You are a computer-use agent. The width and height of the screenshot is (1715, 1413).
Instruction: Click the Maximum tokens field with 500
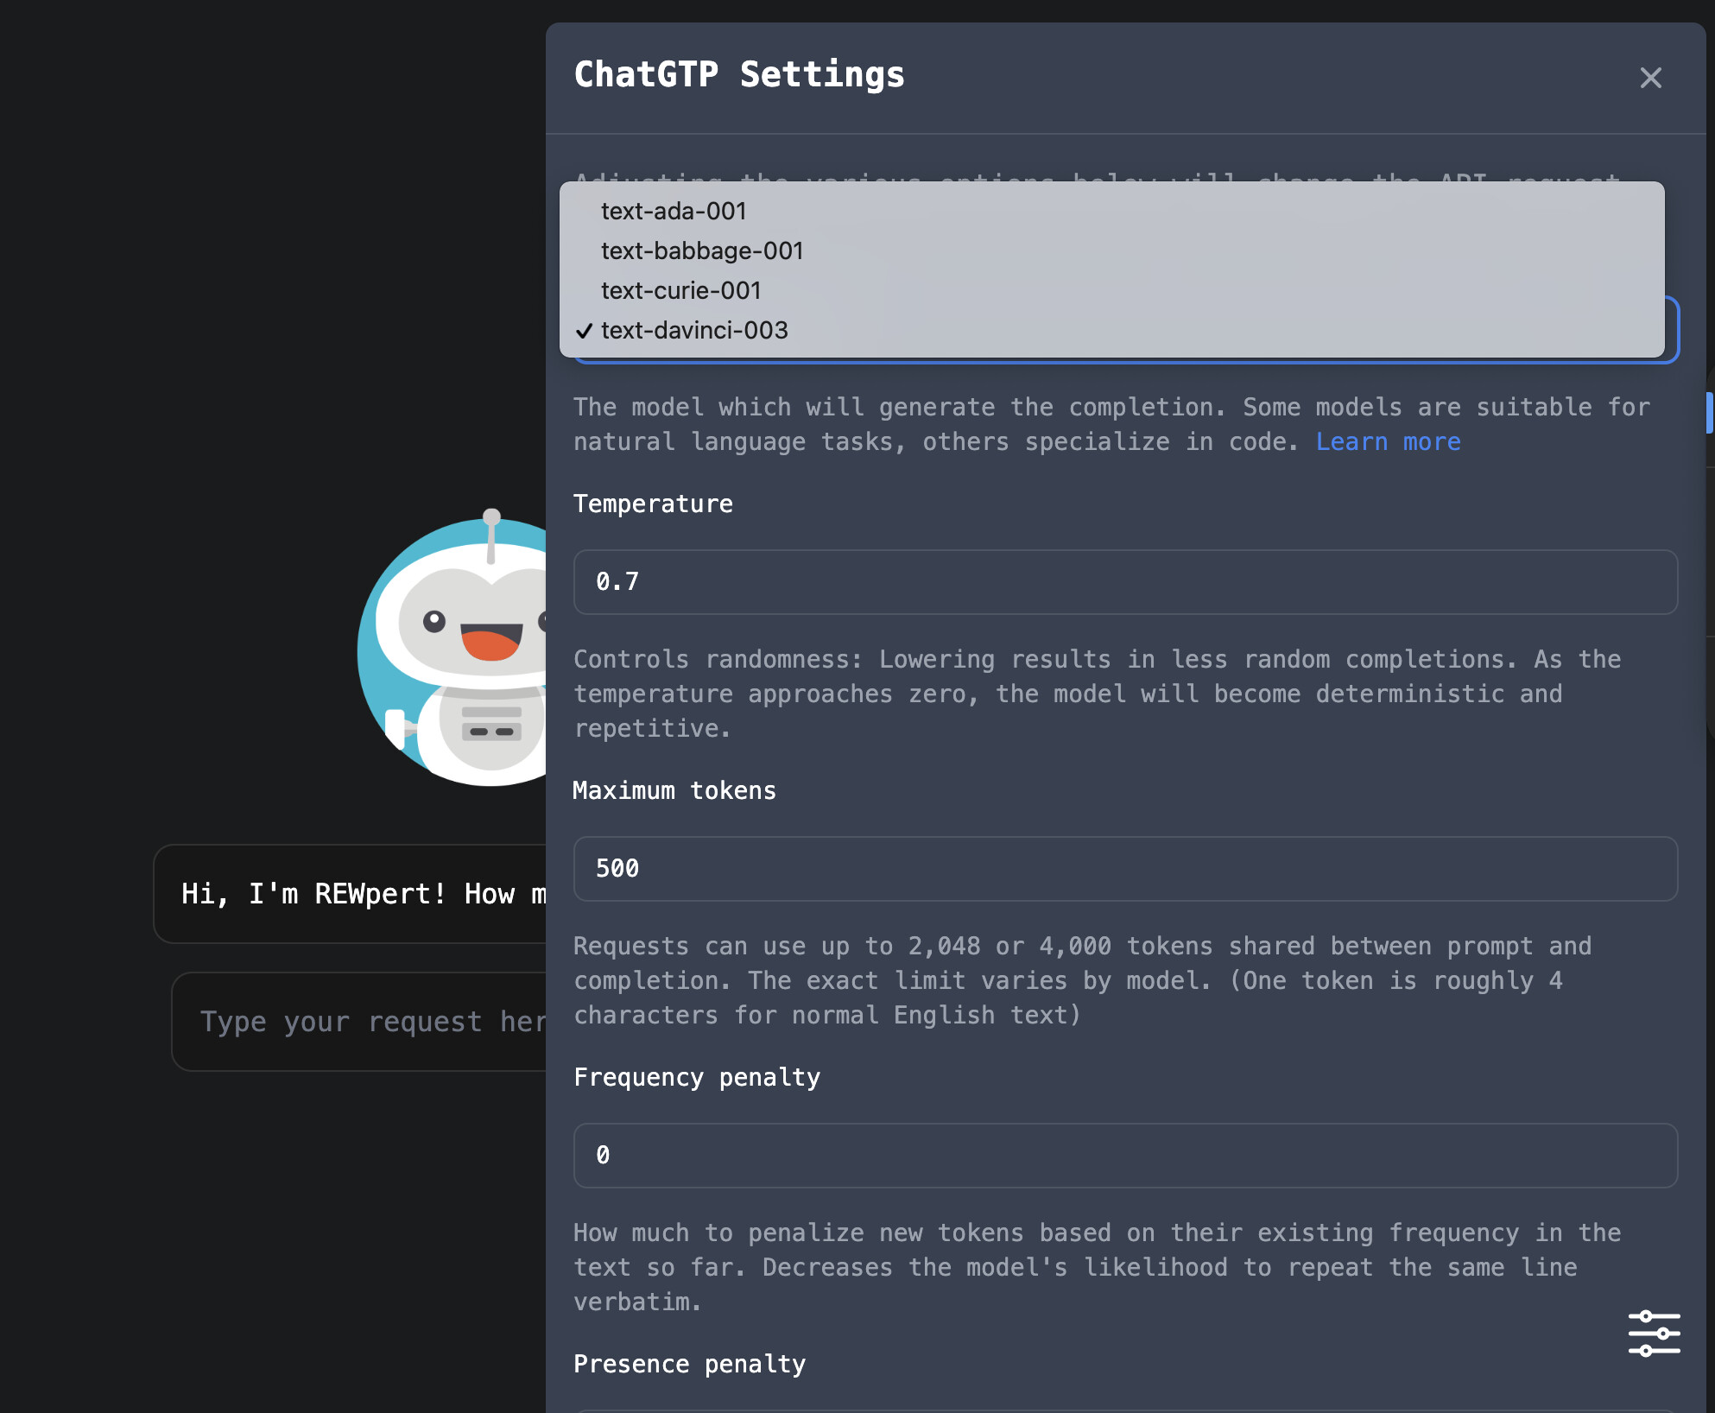coord(1125,868)
